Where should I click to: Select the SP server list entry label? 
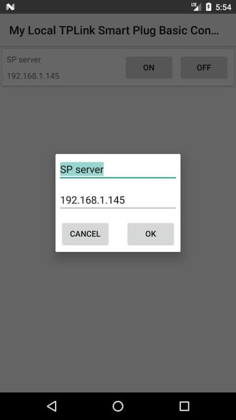coord(24,60)
